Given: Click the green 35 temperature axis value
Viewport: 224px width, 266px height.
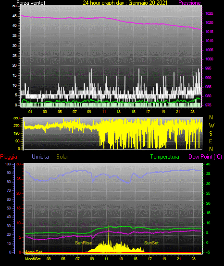Looking at the screenshot, I should coord(208,173).
